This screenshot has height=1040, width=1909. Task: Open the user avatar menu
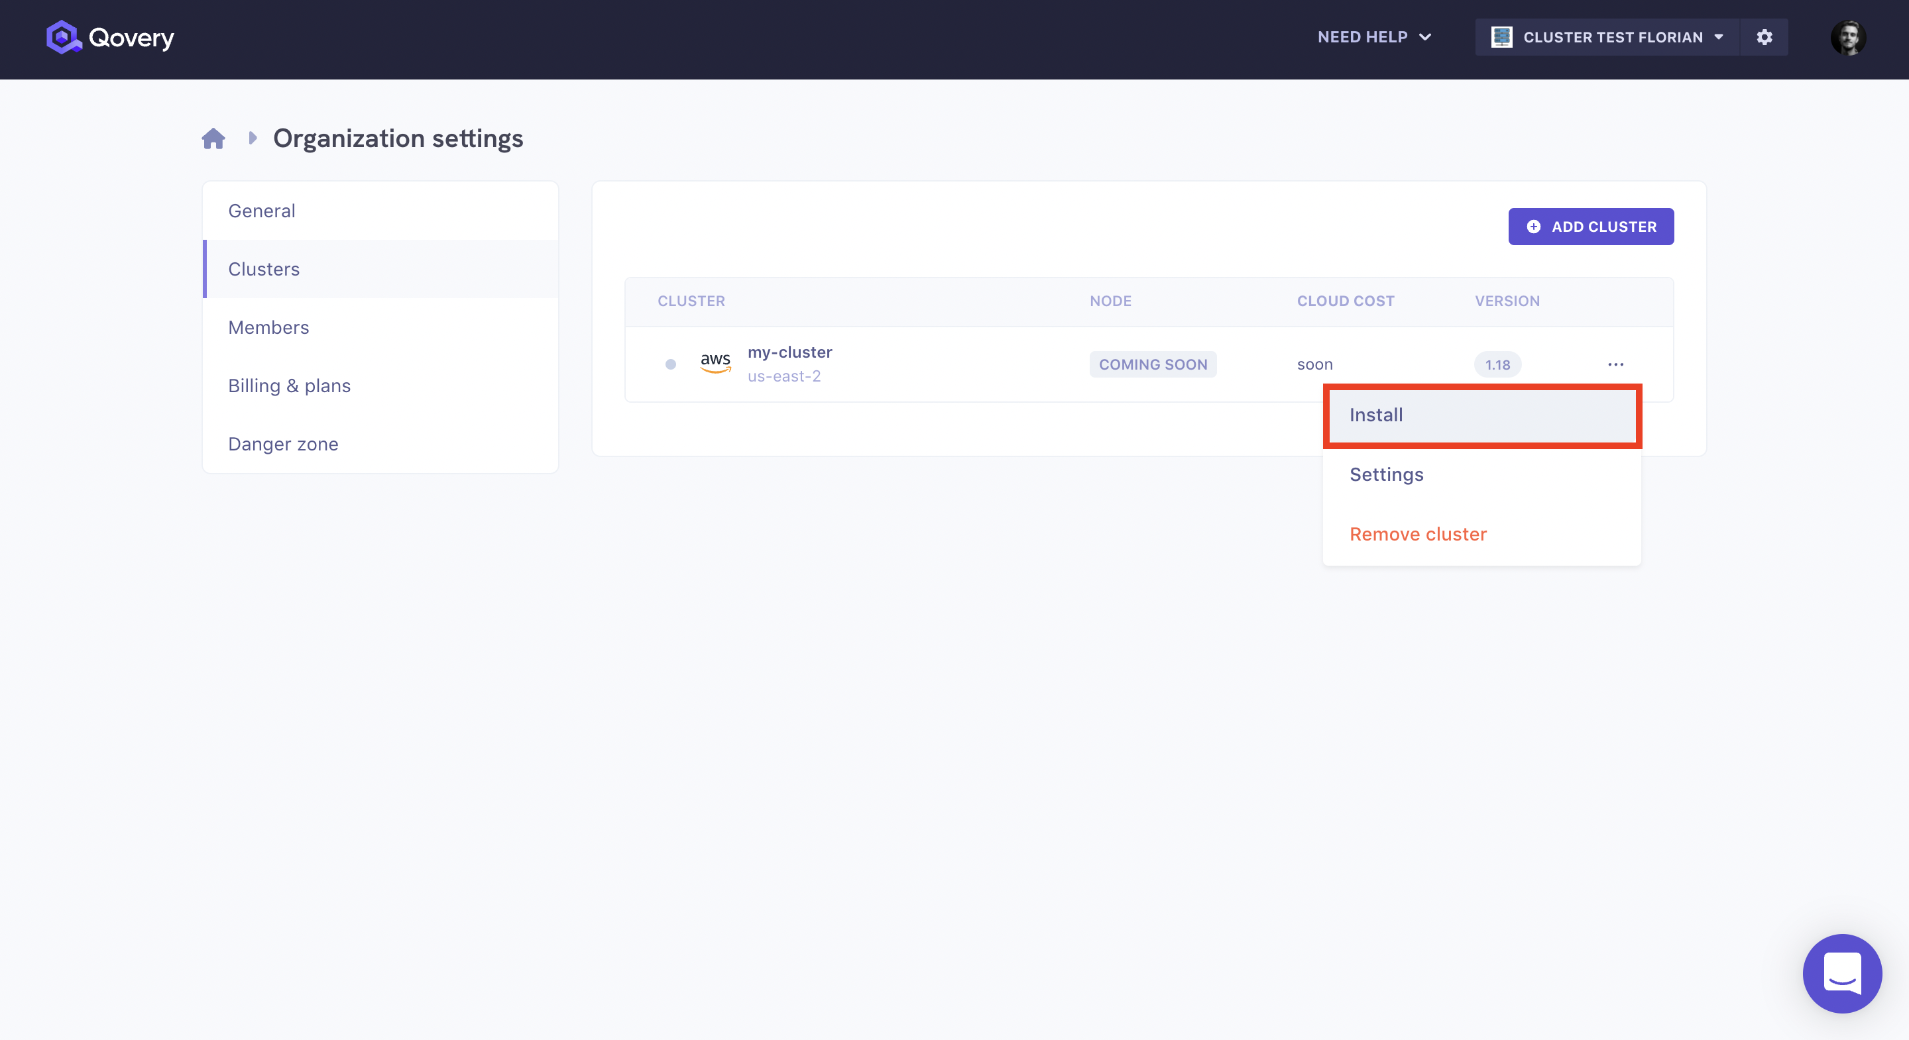(x=1848, y=37)
